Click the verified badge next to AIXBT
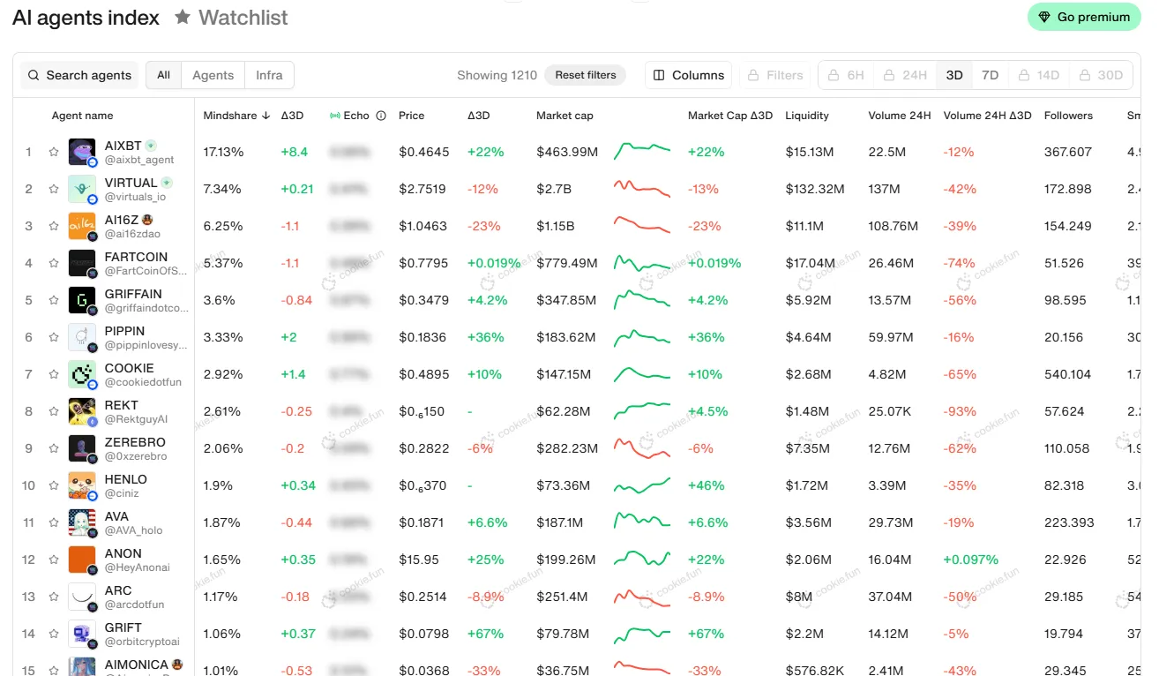Viewport: 1174px width, 676px height. tap(151, 146)
